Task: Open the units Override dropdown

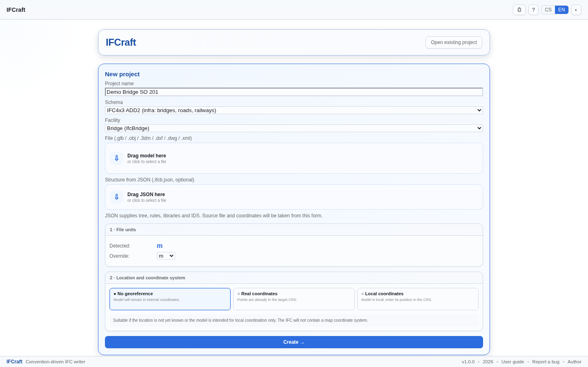Action: (x=166, y=256)
